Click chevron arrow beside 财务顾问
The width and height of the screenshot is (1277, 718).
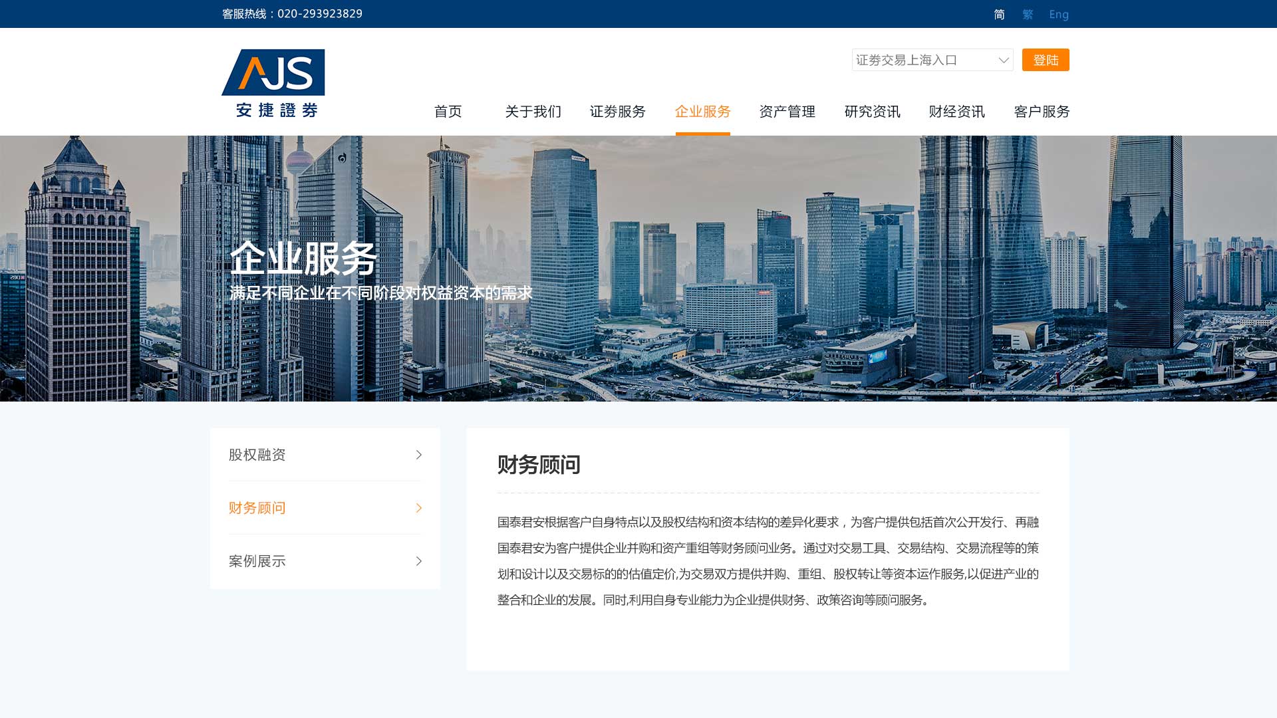coord(419,508)
